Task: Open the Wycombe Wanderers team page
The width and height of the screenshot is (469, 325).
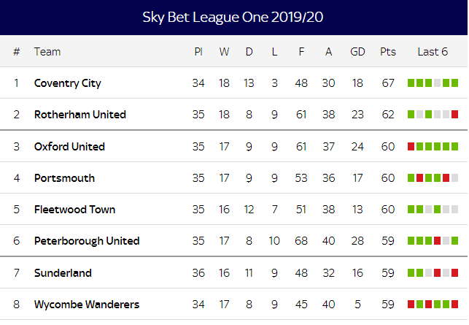Action: coord(87,305)
